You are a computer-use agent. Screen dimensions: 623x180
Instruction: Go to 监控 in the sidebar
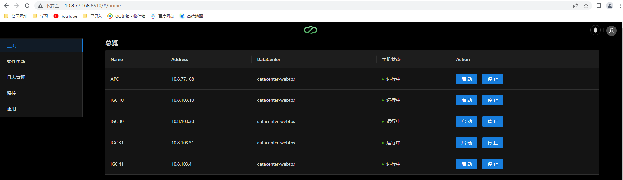pyautogui.click(x=11, y=93)
